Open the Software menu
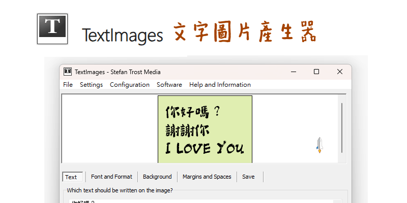407x203 pixels. click(x=169, y=85)
